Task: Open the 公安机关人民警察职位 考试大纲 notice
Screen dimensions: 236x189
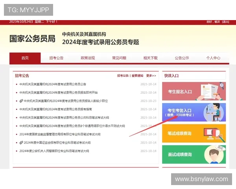Action: pyautogui.click(x=54, y=151)
